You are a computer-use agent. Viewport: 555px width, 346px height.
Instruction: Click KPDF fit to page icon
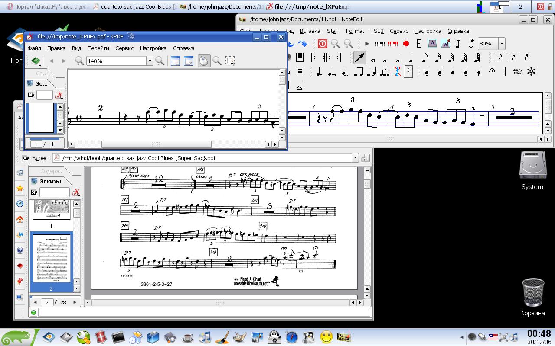[x=189, y=61]
